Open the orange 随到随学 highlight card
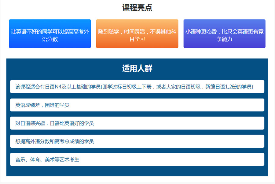The width and height of the screenshot is (275, 184). (137, 34)
